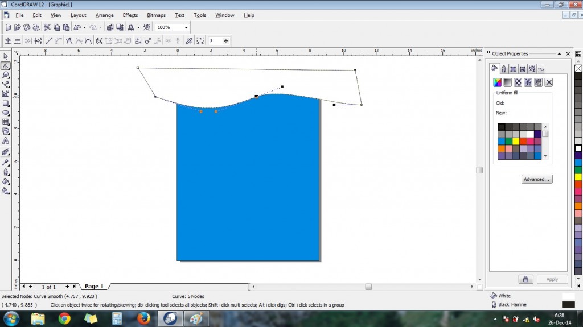Toggle the lock button beside Apply
Viewport: 583px width, 327px height.
pos(525,279)
